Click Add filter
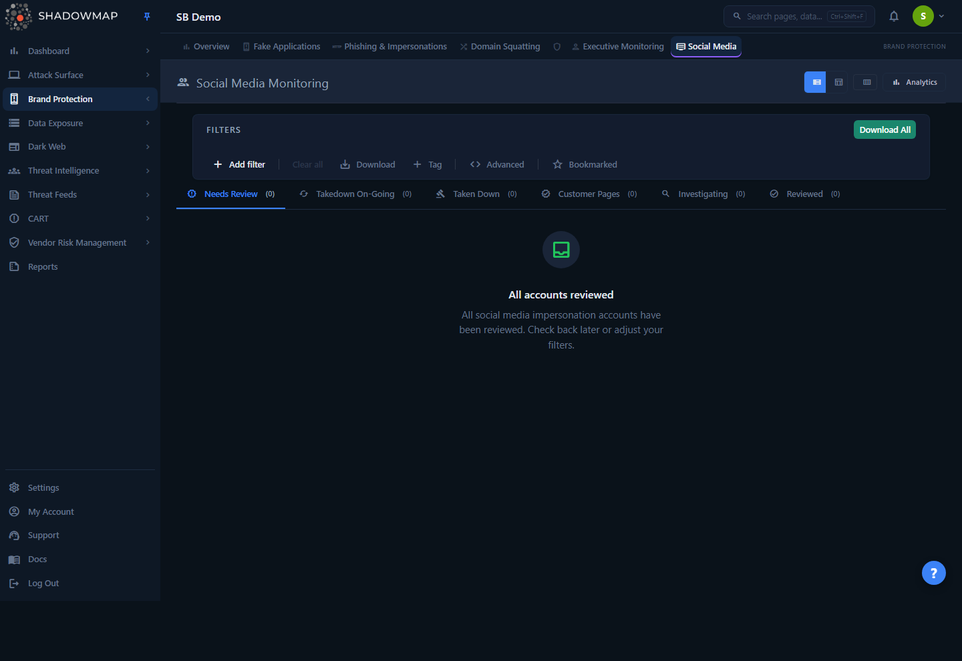This screenshot has height=661, width=962. click(239, 164)
